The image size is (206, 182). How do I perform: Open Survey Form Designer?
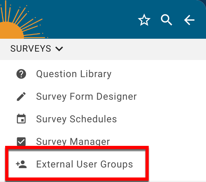pos(86,96)
